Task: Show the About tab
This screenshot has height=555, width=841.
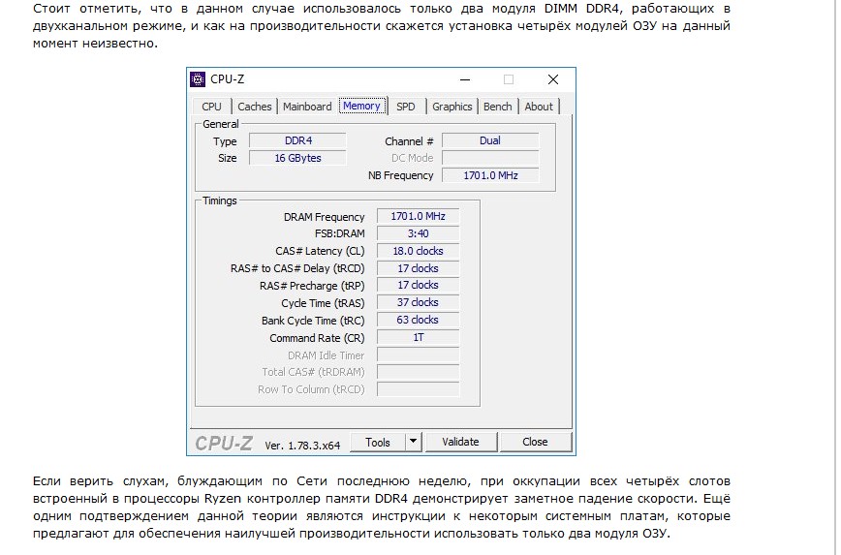Action: click(x=539, y=107)
